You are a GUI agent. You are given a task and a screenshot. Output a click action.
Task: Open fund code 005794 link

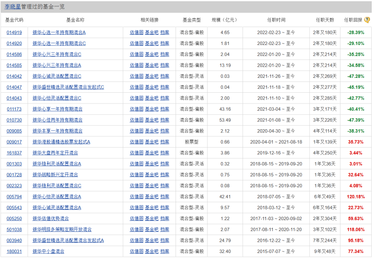point(14,197)
